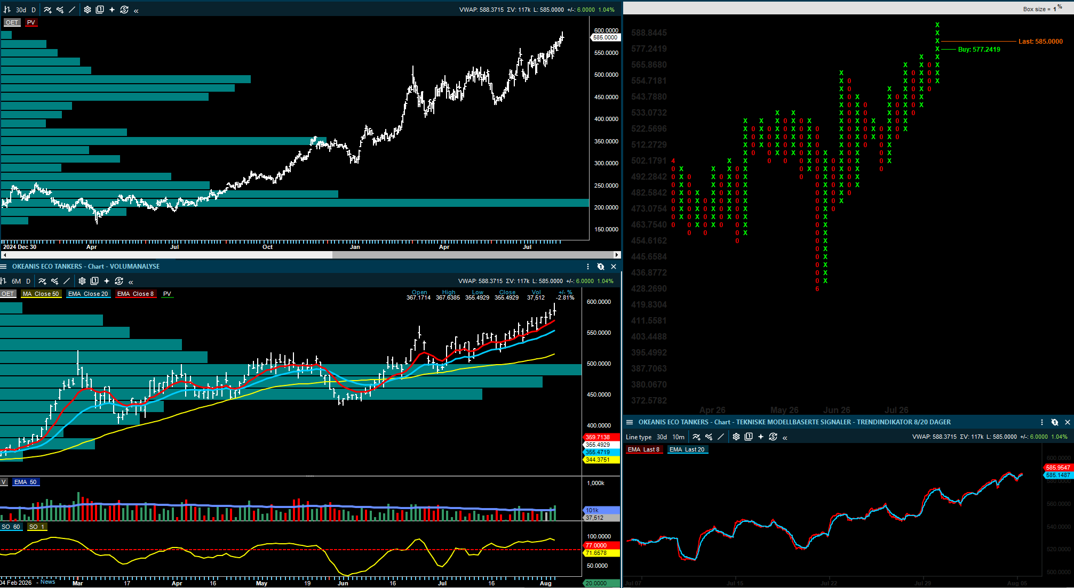
Task: Open chart type selector in top chart toolbar
Action: [7, 10]
